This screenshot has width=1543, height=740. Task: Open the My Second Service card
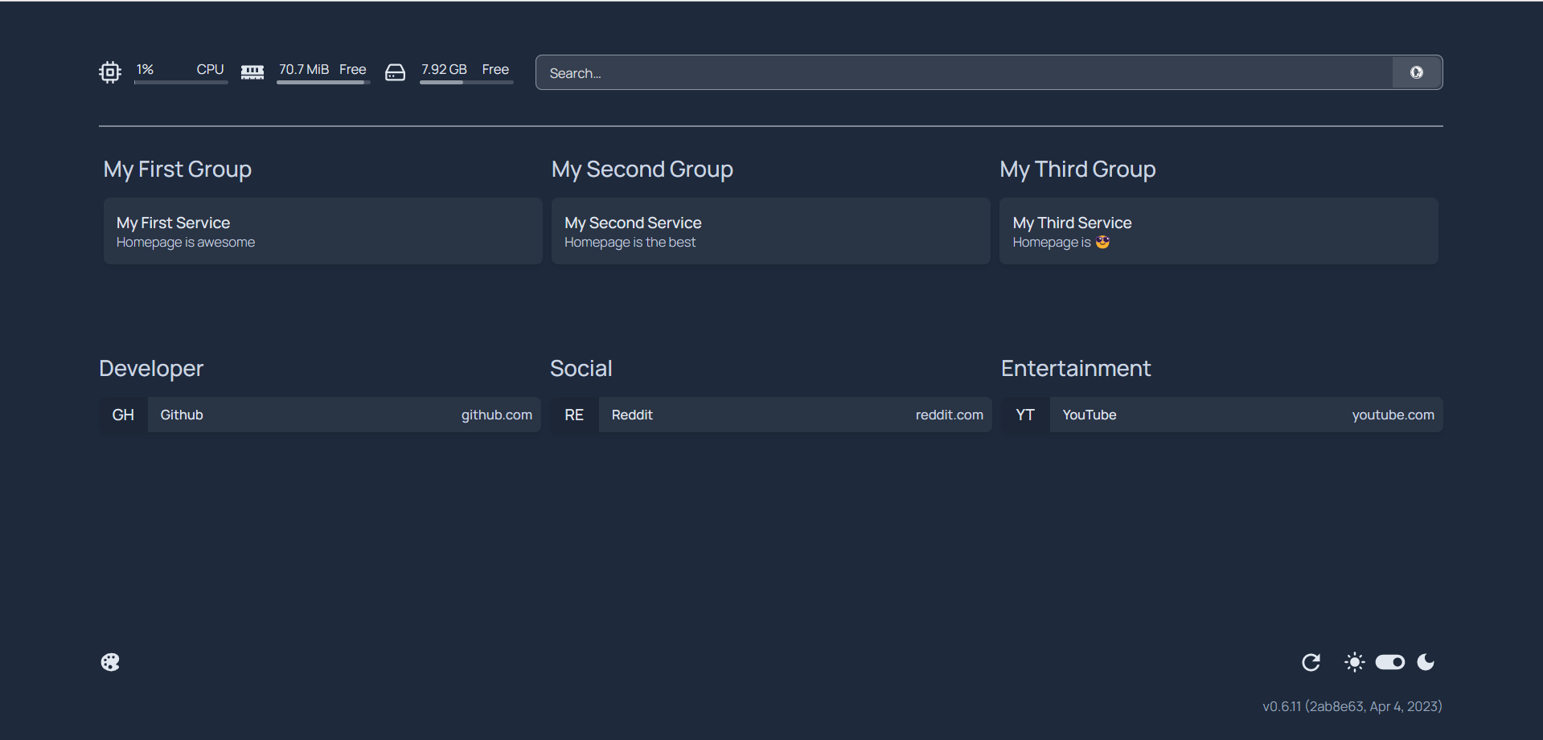pyautogui.click(x=770, y=231)
